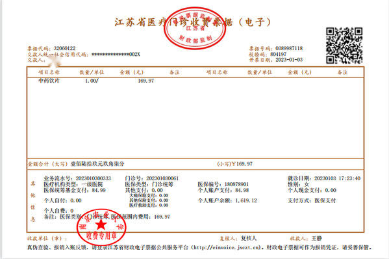Viewport: 389px width, 259px height.
Task: Click the red 收费专用章 round stamp
Action: 101,226
